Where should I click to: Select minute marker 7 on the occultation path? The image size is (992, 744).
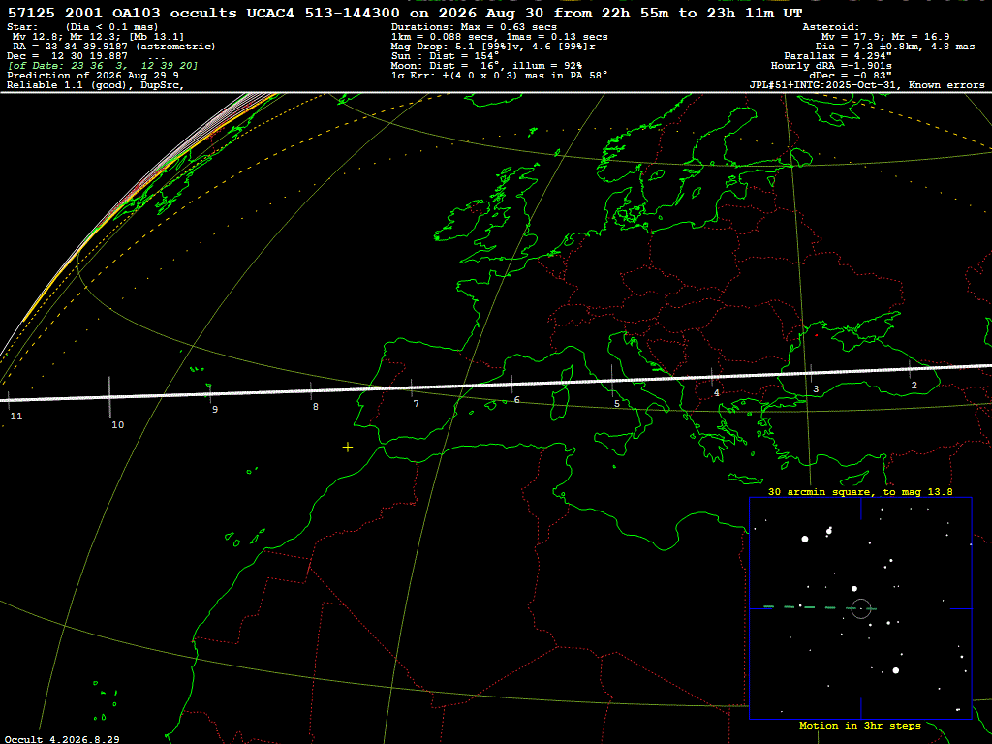pos(416,404)
